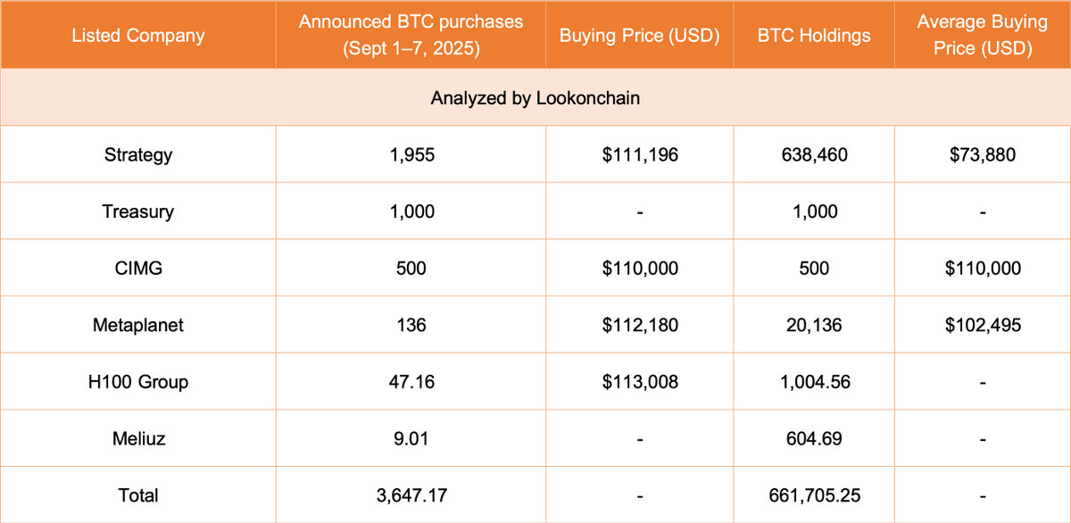Click H100 Group's 47.16 purchase value
Viewport: 1071px width, 523px height.
click(x=411, y=382)
